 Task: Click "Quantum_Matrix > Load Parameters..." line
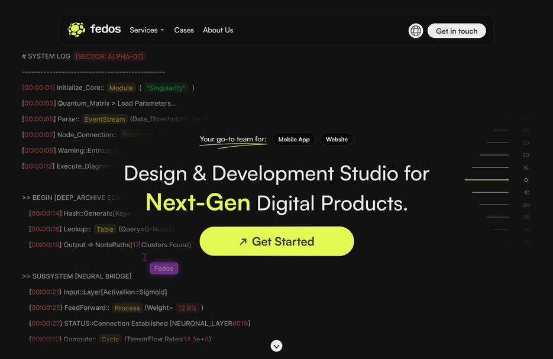(x=117, y=104)
